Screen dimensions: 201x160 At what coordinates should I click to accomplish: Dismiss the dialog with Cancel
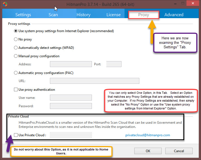pyautogui.click(x=179, y=151)
